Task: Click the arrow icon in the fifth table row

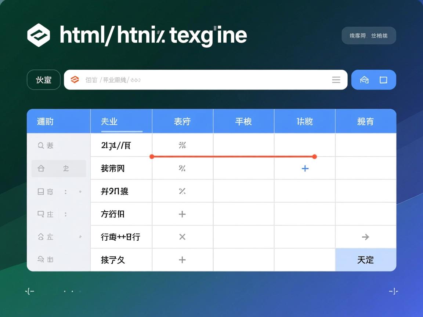Action: point(365,237)
